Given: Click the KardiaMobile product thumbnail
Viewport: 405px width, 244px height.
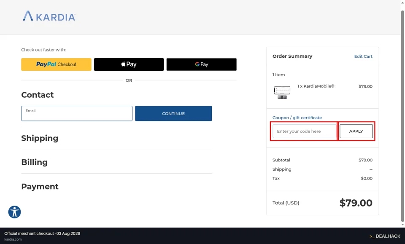Looking at the screenshot, I should pos(282,92).
